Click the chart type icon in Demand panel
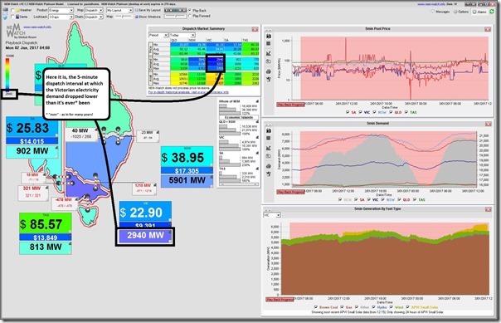 click(x=269, y=148)
